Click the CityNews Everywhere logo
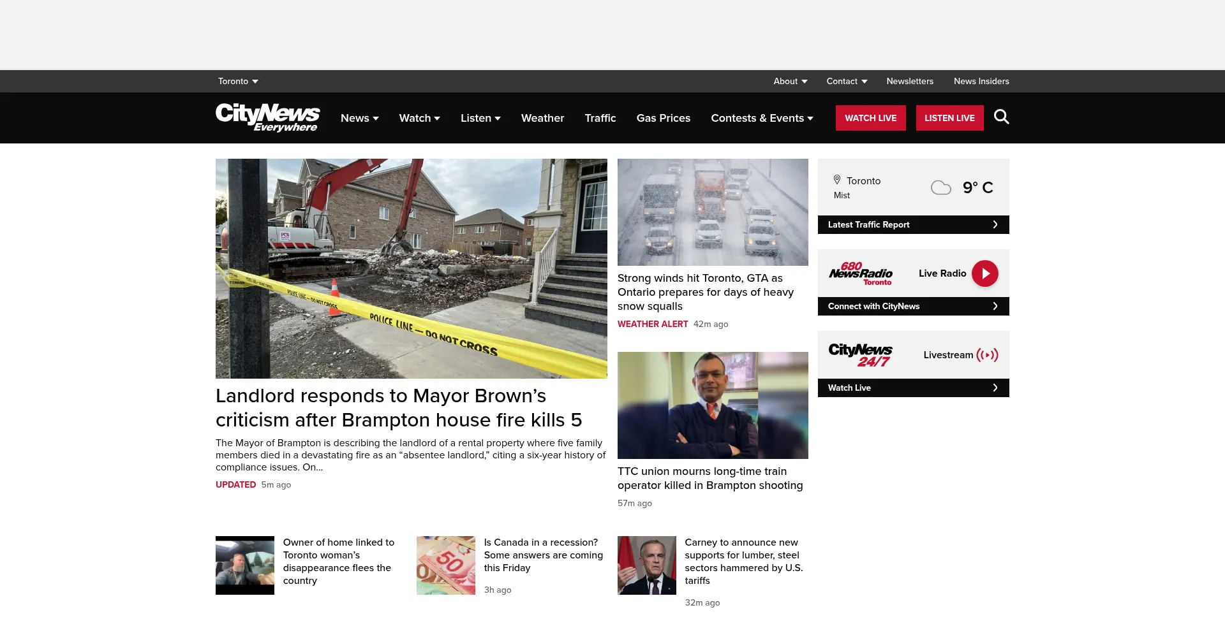This screenshot has width=1225, height=633. pos(267,117)
